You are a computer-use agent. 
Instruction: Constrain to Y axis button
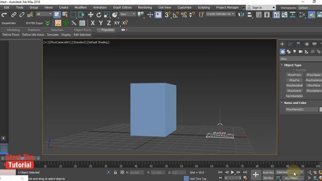click(x=101, y=23)
